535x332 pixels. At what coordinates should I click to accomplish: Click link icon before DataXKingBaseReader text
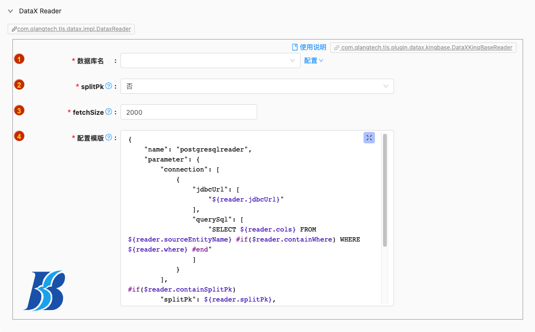(x=336, y=48)
